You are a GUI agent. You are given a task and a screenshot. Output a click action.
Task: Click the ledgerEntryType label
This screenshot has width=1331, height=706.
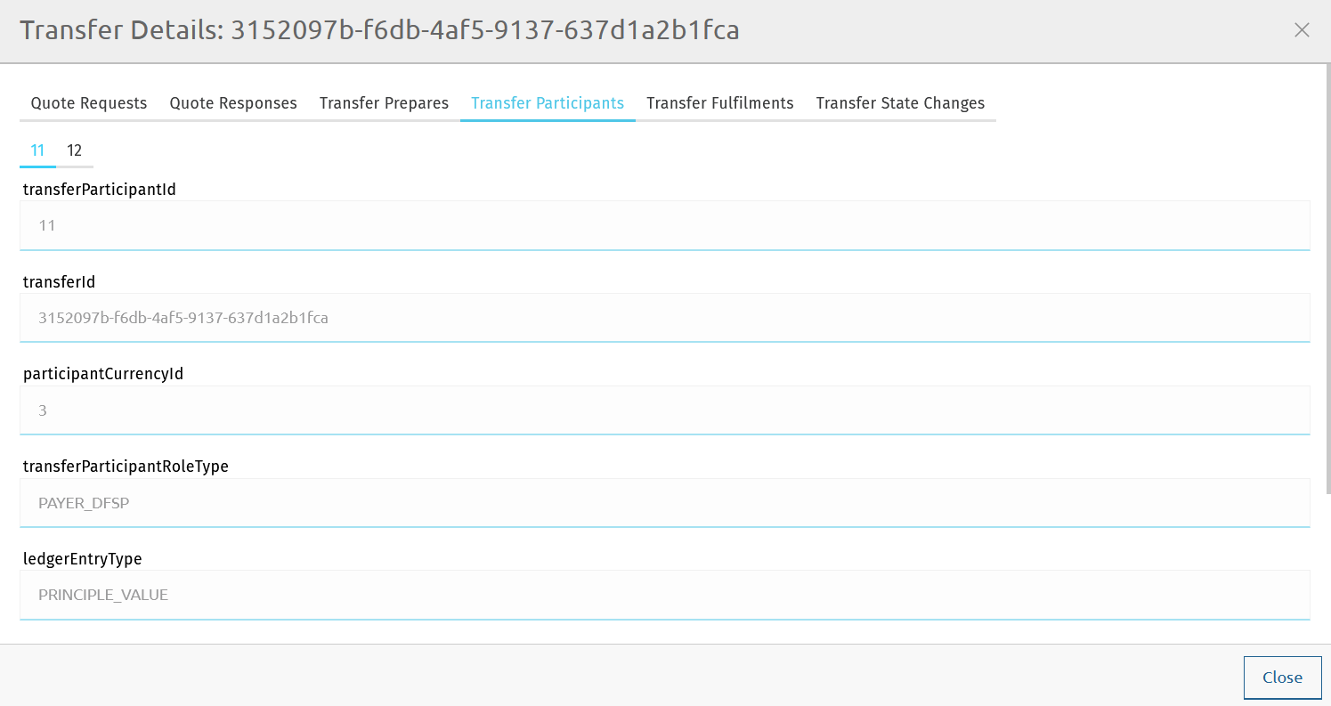(82, 559)
